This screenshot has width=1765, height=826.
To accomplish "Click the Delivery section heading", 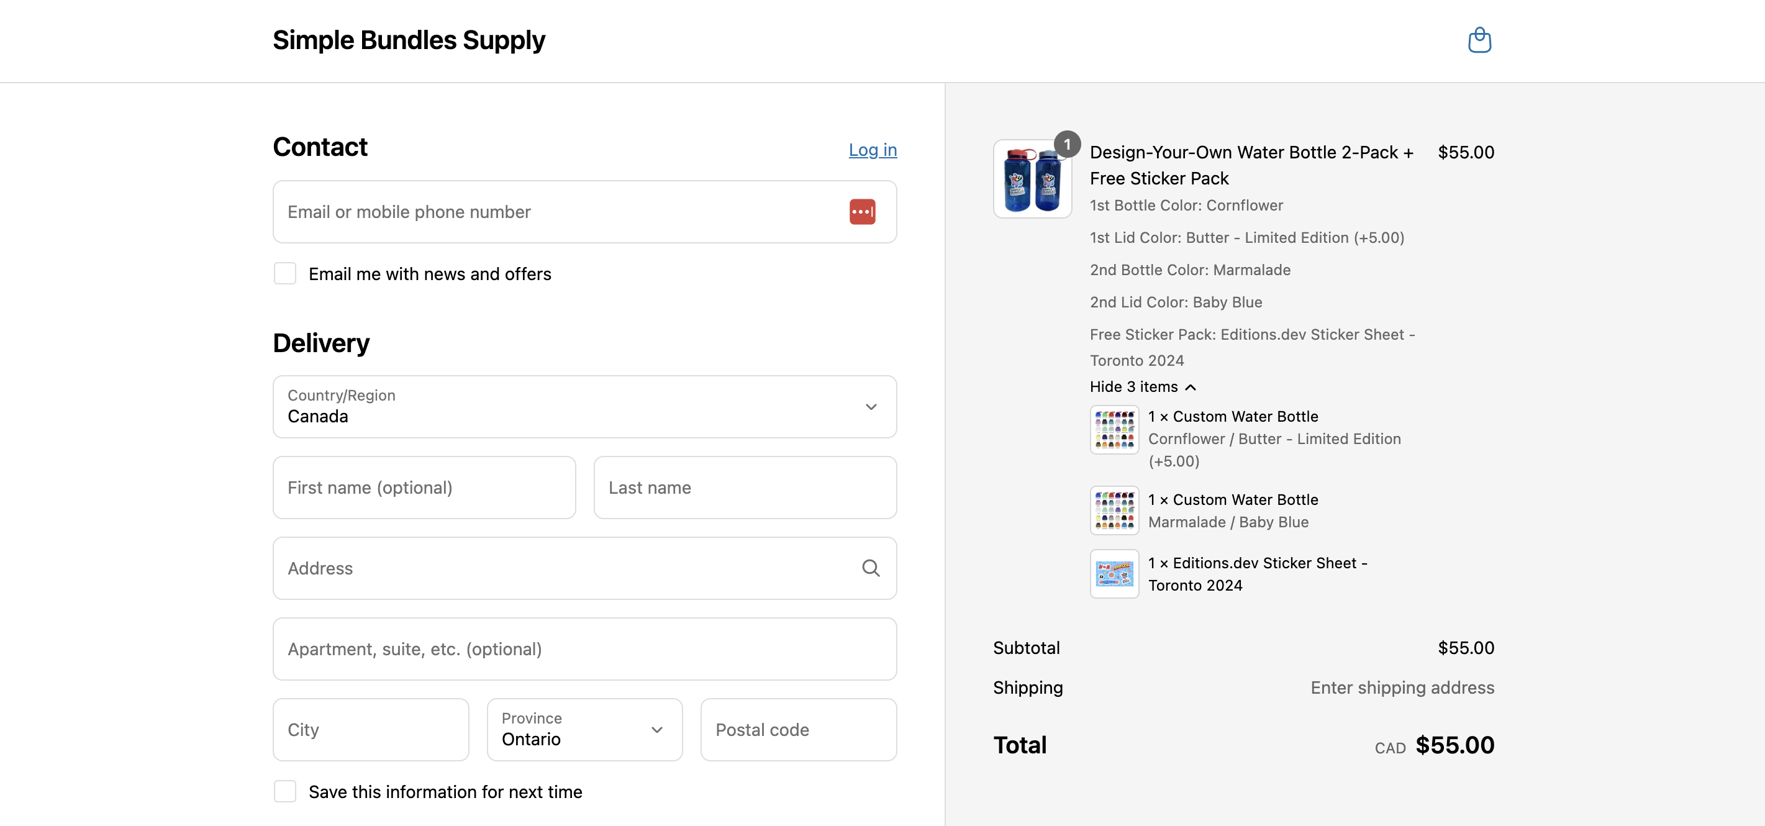I will (320, 343).
